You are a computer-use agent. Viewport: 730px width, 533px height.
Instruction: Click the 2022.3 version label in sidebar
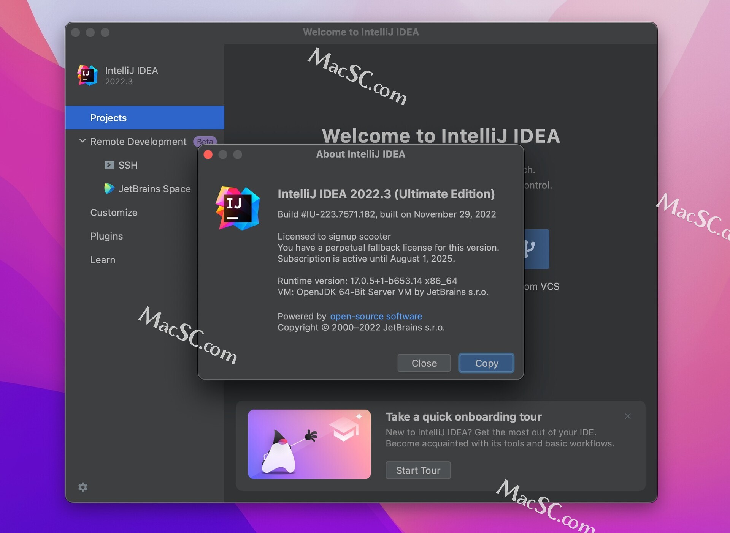[x=119, y=82]
